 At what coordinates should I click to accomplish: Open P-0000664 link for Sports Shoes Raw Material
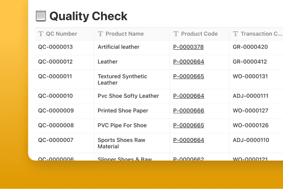[189, 140]
